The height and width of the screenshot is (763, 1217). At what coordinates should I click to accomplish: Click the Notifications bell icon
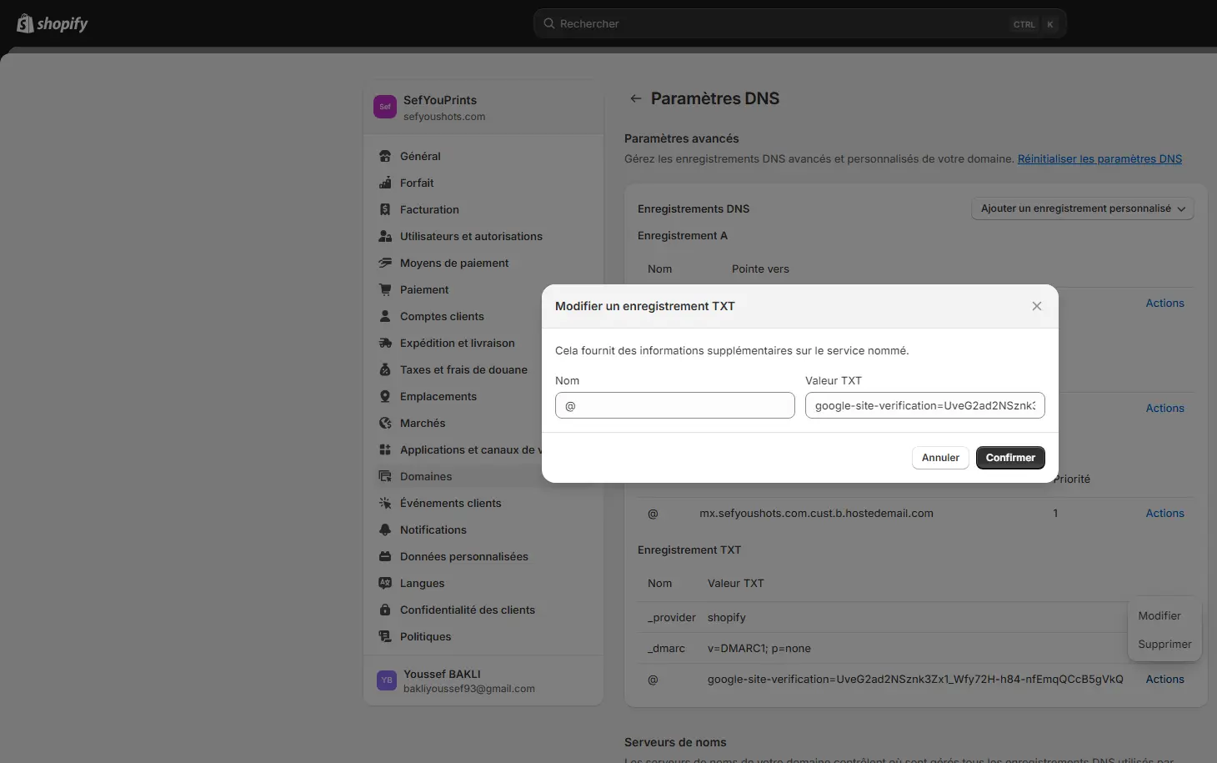pyautogui.click(x=385, y=530)
